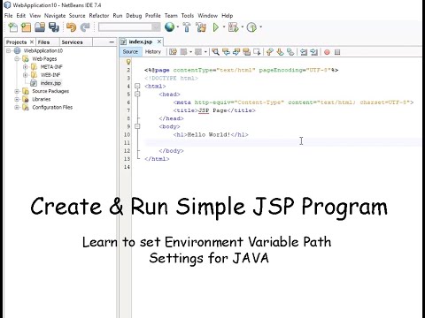
Task: Switch editor to Source view
Action: tap(130, 52)
